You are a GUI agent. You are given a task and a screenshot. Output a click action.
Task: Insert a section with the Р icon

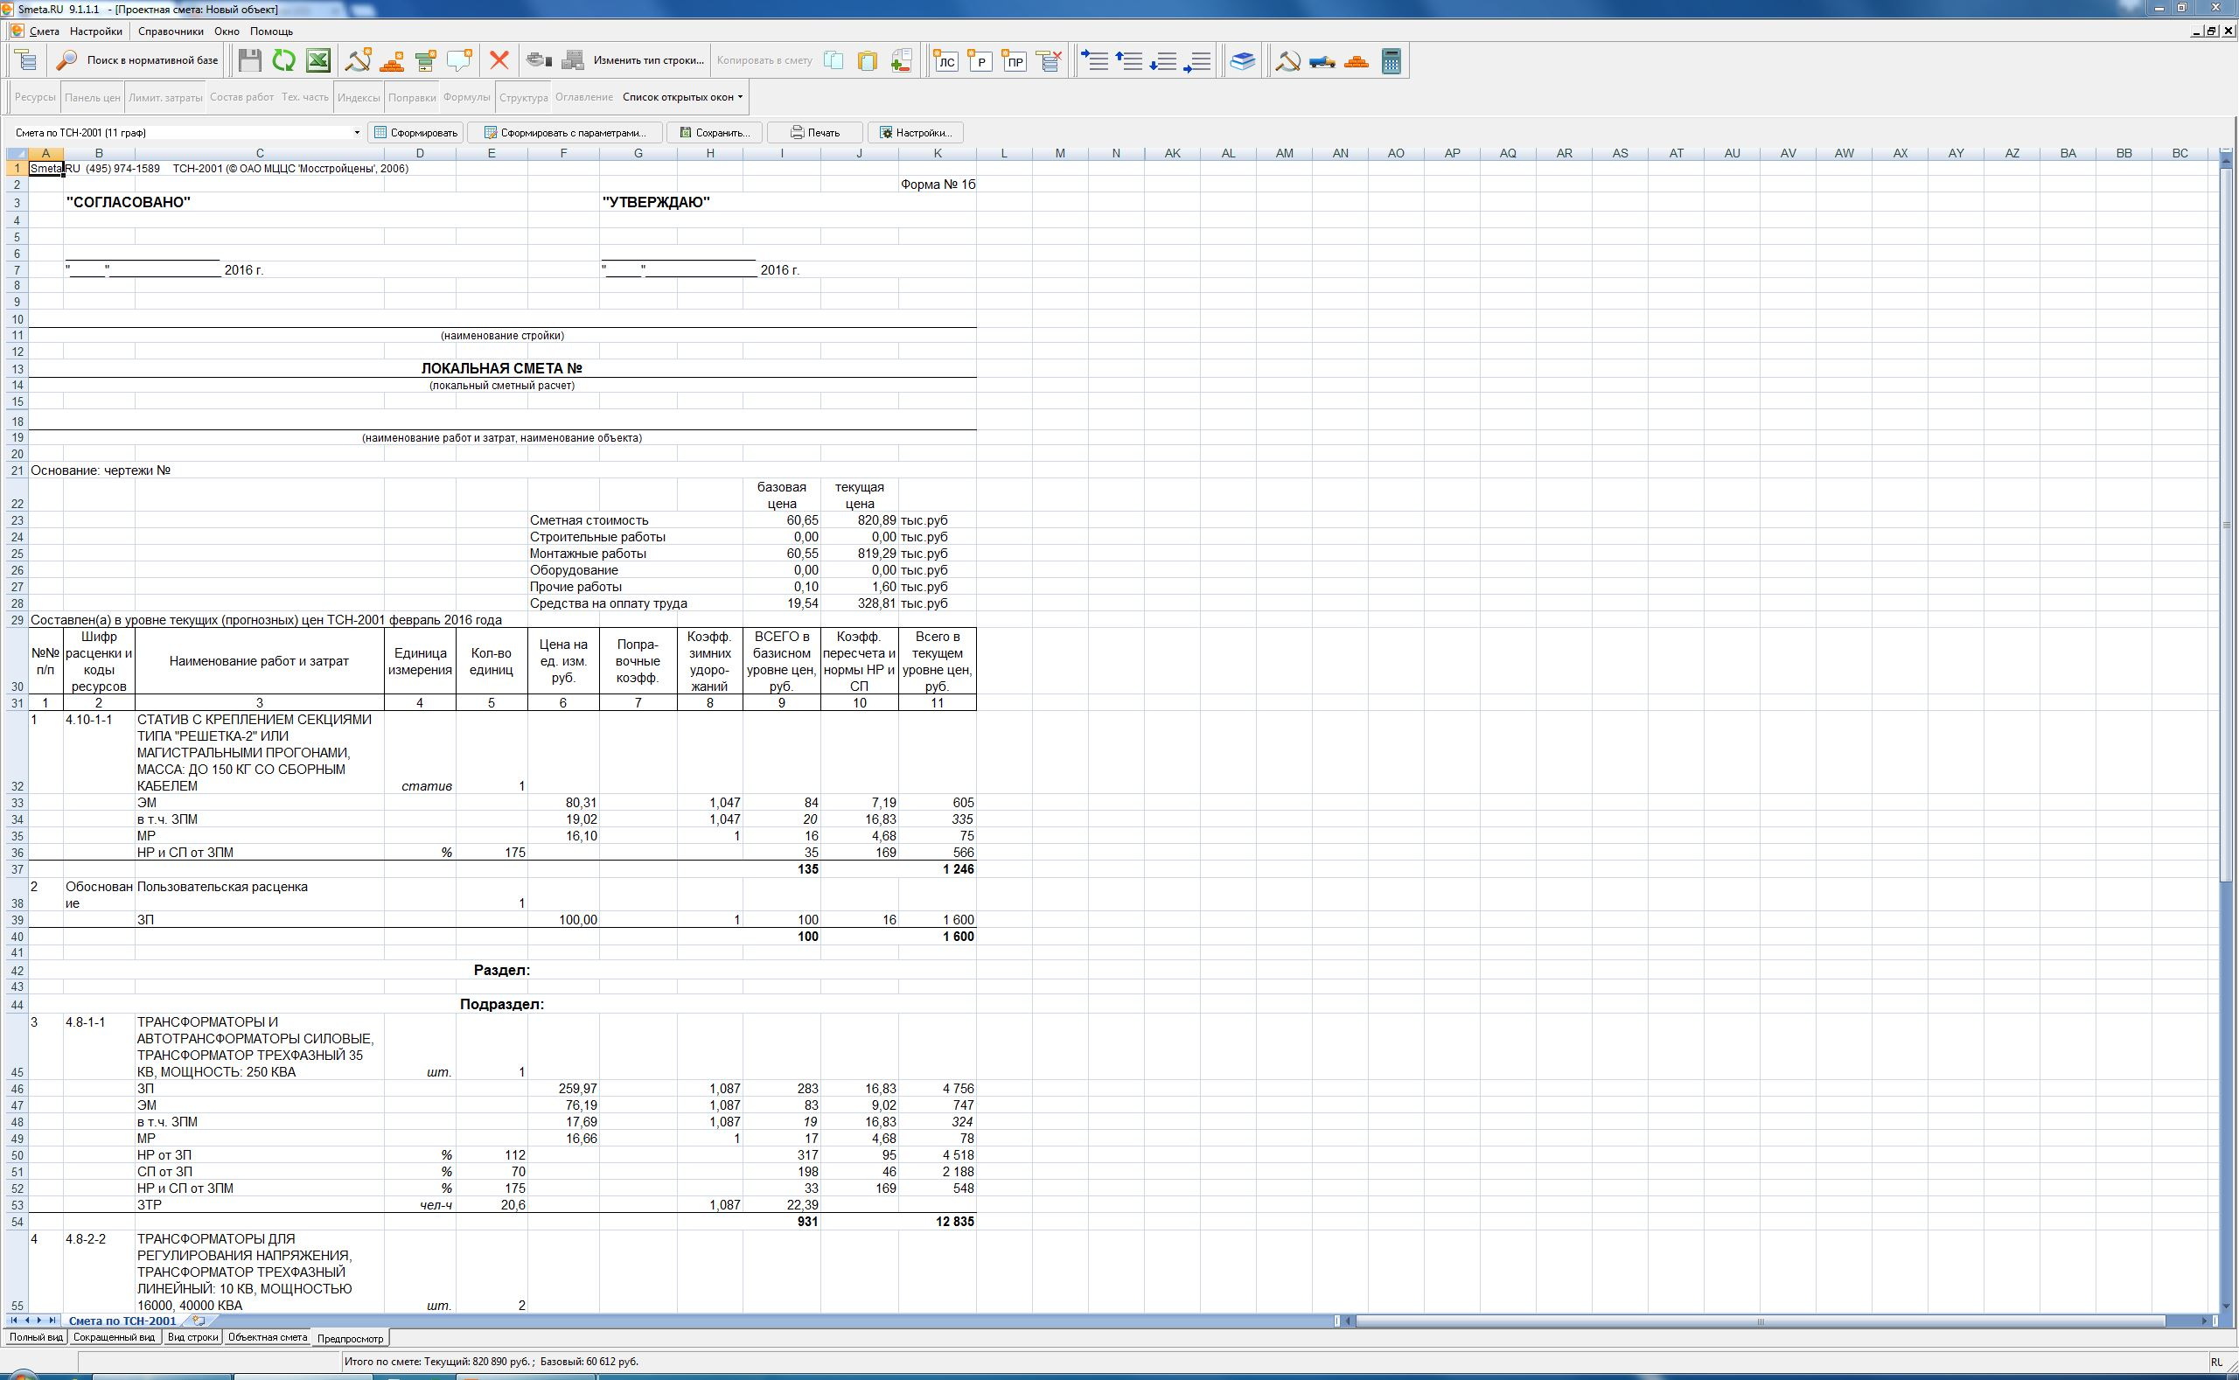(980, 60)
